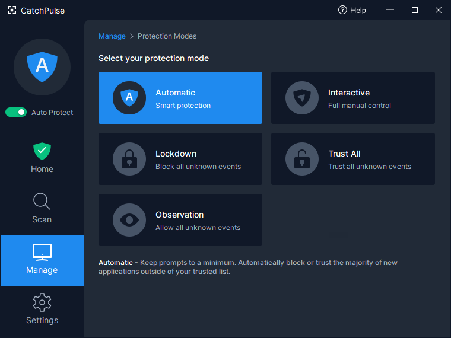Click the Auto Protect label
This screenshot has width=451, height=338.
tap(52, 113)
